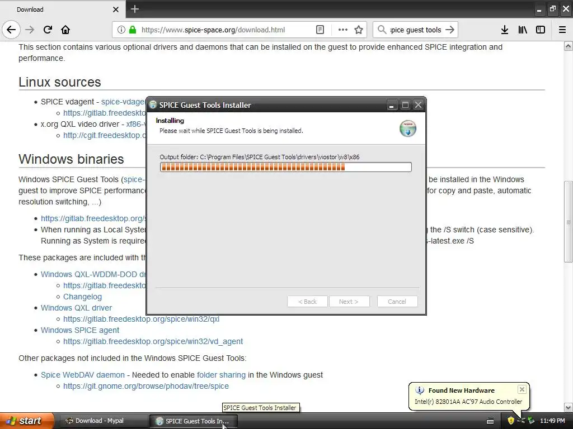Click the Found New Hardware info icon
The width and height of the screenshot is (573, 429).
(420, 390)
